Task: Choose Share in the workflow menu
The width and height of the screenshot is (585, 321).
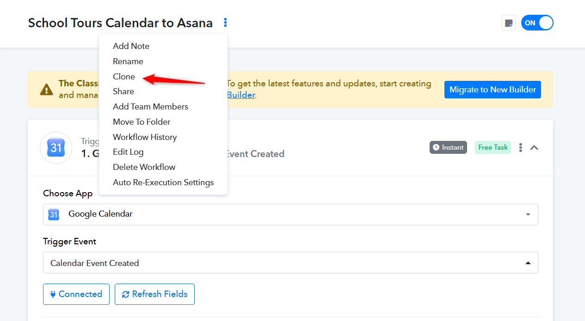Action: tap(123, 91)
